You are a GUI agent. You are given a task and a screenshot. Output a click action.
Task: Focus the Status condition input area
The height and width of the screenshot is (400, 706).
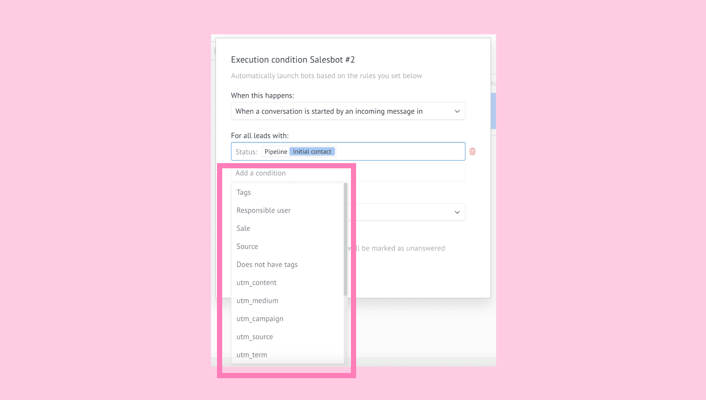tap(348, 151)
